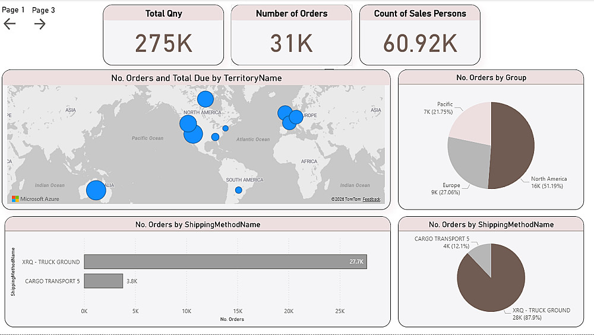Click the No. Orders by Group chart title
This screenshot has width=594, height=335.
tap(491, 78)
